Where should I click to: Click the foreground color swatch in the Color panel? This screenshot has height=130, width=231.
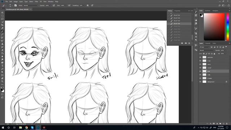201,15
